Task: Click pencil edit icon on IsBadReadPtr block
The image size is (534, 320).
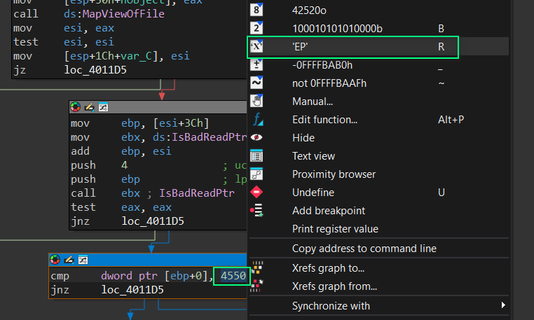Action: tap(89, 107)
